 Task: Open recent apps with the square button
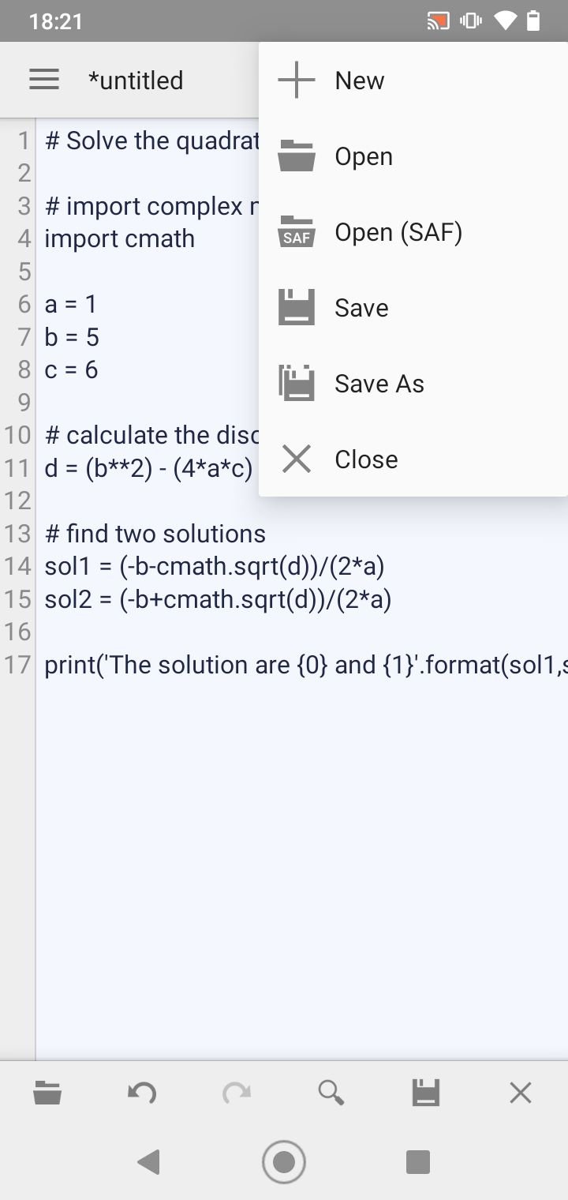418,1162
